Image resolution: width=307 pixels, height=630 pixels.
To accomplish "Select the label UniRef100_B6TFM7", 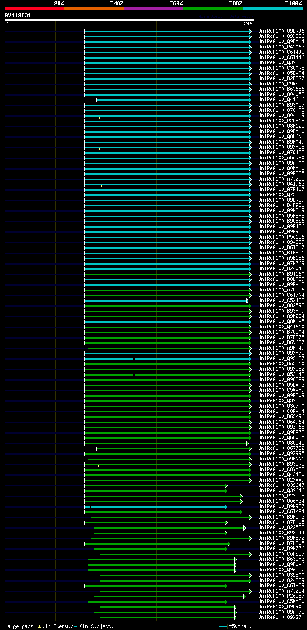I will [281, 247].
